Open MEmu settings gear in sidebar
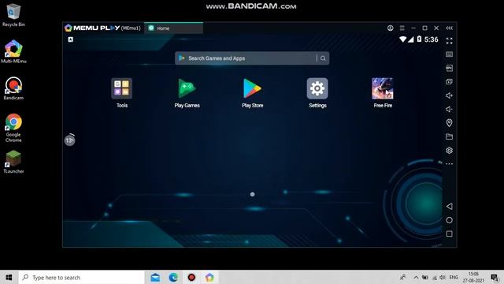This screenshot has height=284, width=504. pos(450,151)
